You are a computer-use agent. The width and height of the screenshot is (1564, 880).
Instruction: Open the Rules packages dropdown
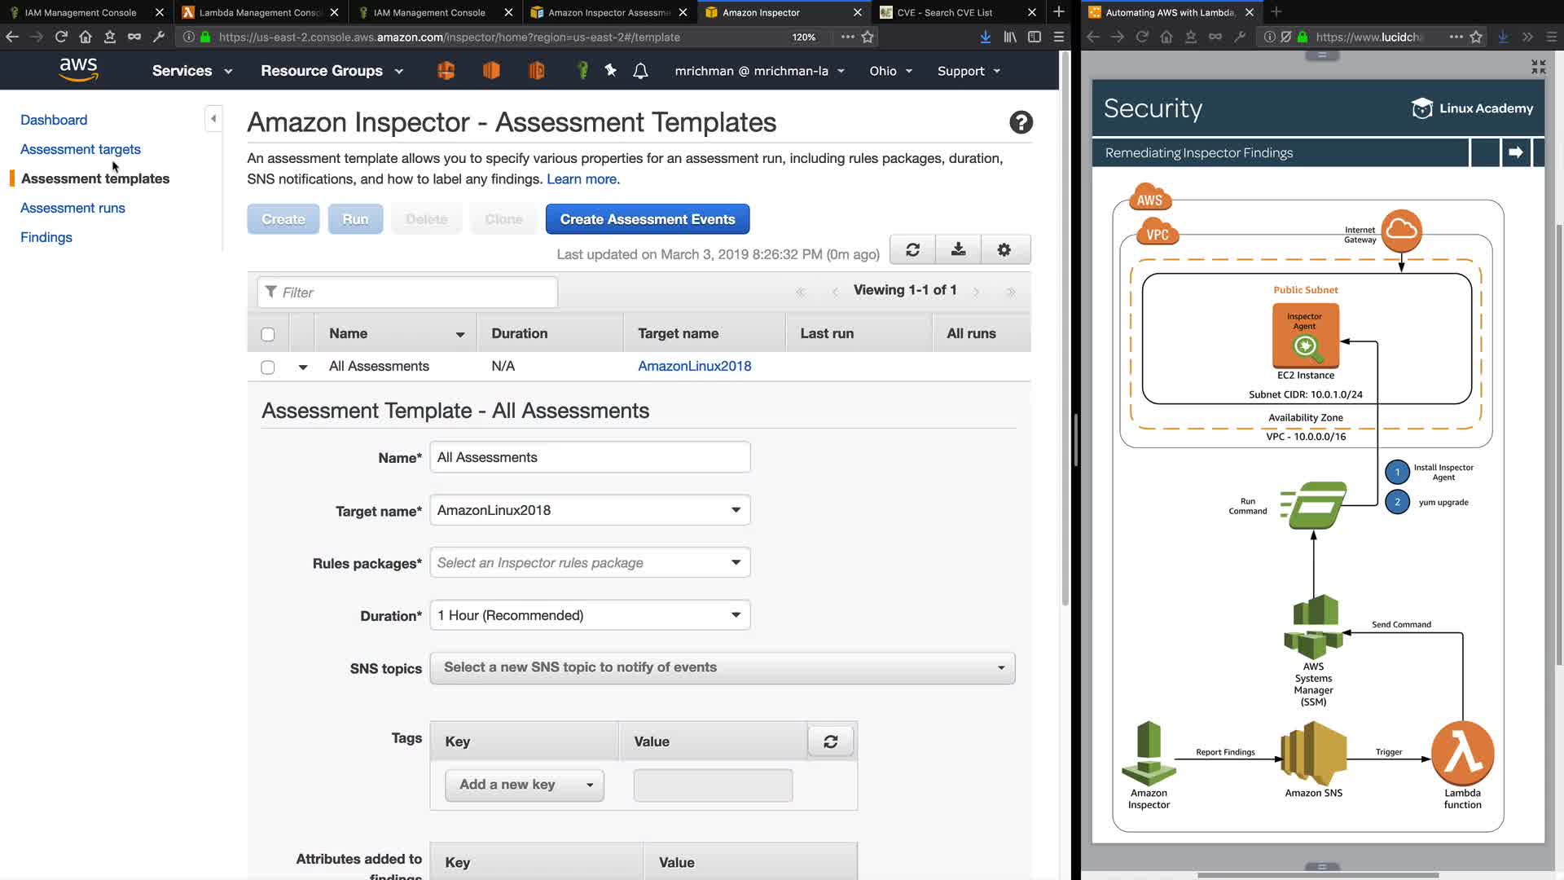590,563
